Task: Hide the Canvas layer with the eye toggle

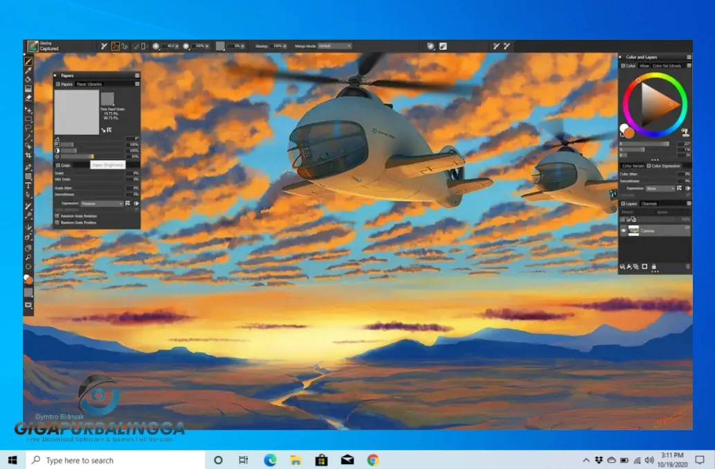Action: click(x=624, y=231)
